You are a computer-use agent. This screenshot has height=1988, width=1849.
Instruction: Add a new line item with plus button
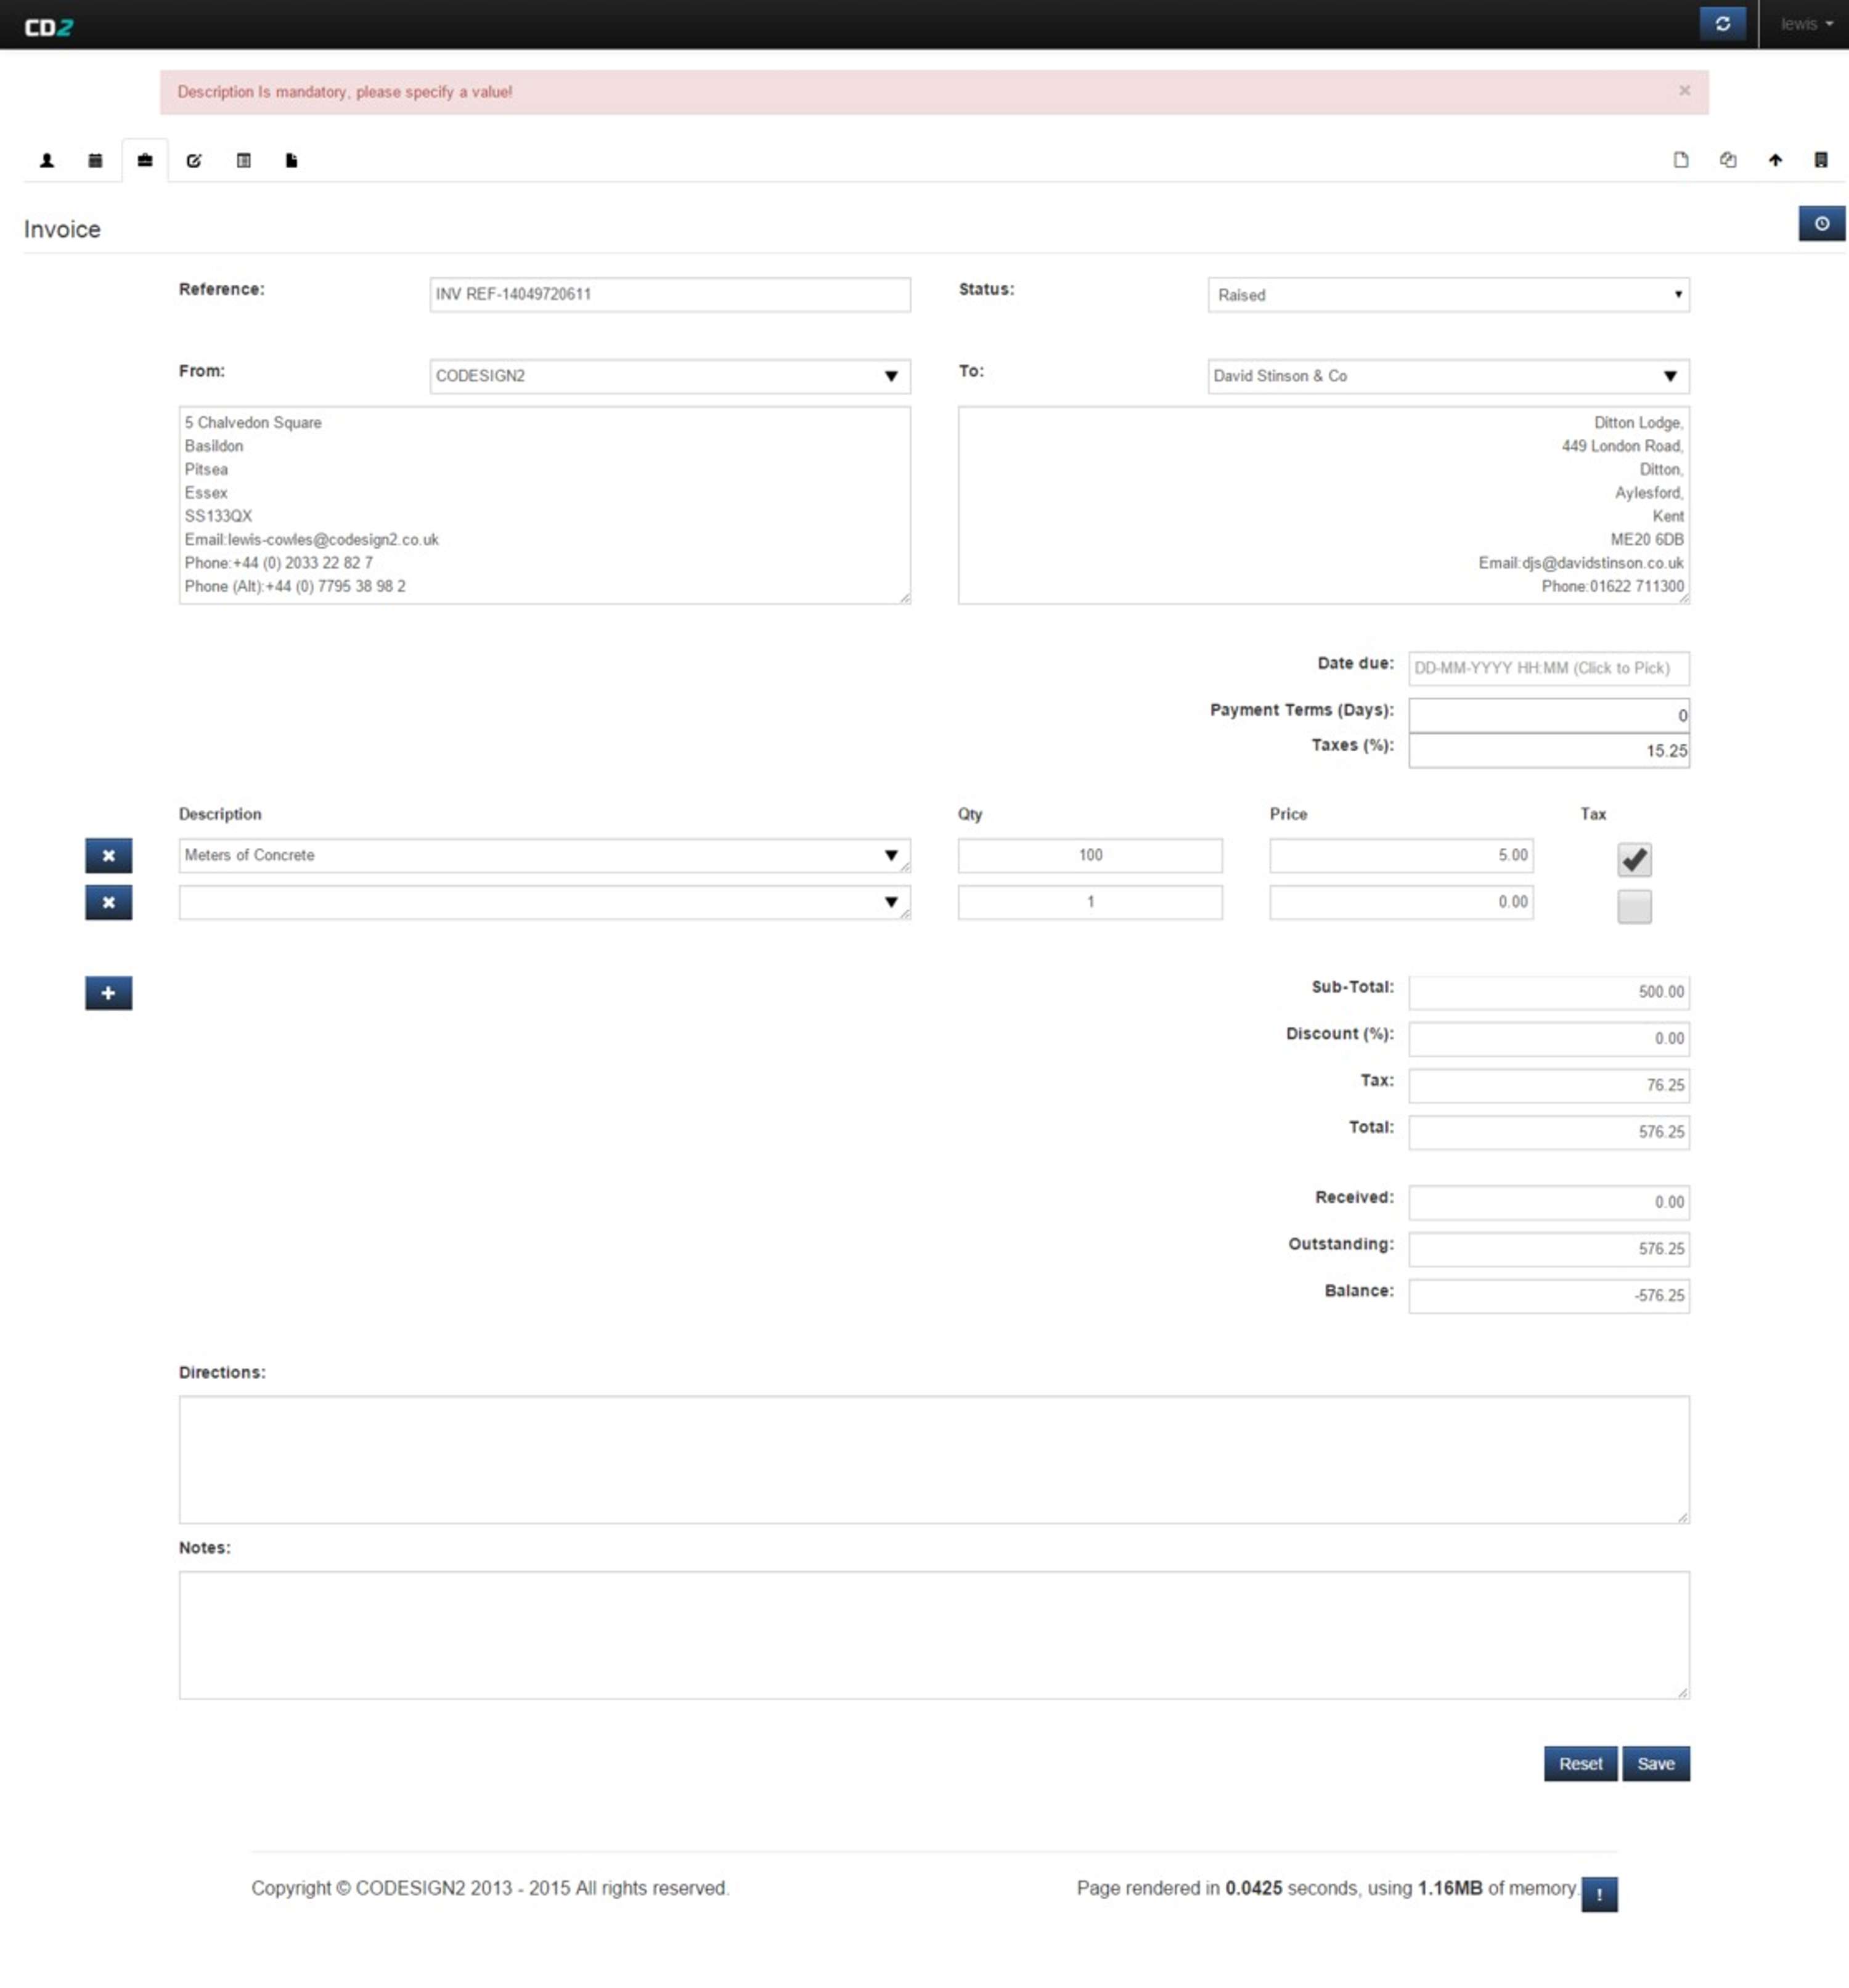[x=108, y=993]
